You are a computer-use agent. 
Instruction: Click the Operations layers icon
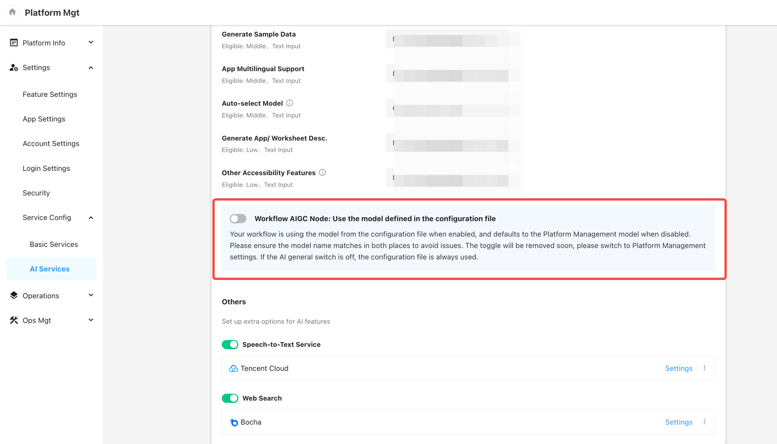pos(14,295)
